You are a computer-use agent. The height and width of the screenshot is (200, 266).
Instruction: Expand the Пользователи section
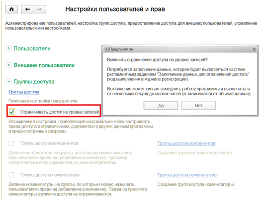tap(8, 49)
